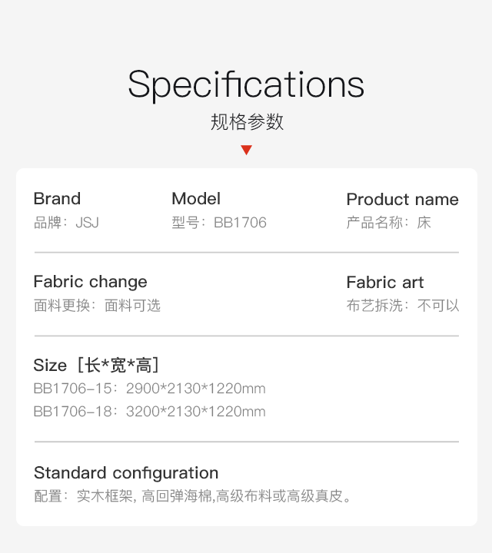Click the Specifications heading
This screenshot has width=492, height=553.
(x=246, y=84)
